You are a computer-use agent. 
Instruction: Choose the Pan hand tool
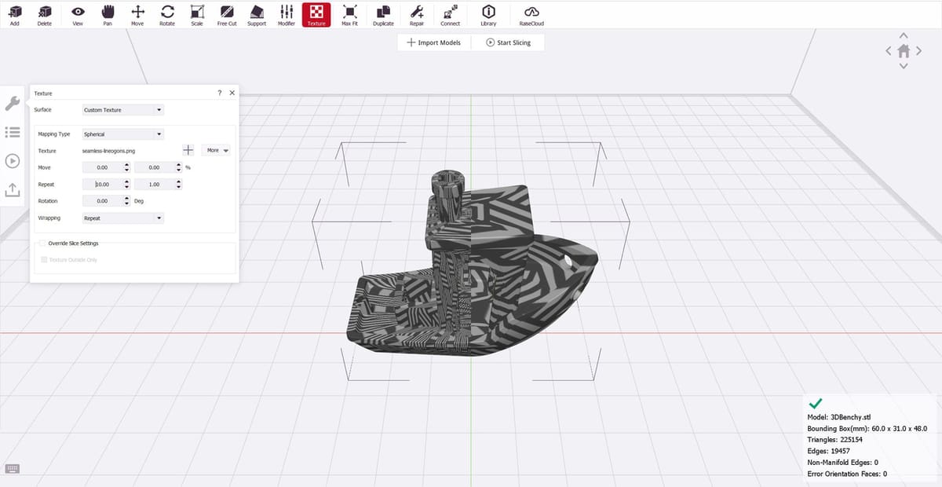point(108,15)
